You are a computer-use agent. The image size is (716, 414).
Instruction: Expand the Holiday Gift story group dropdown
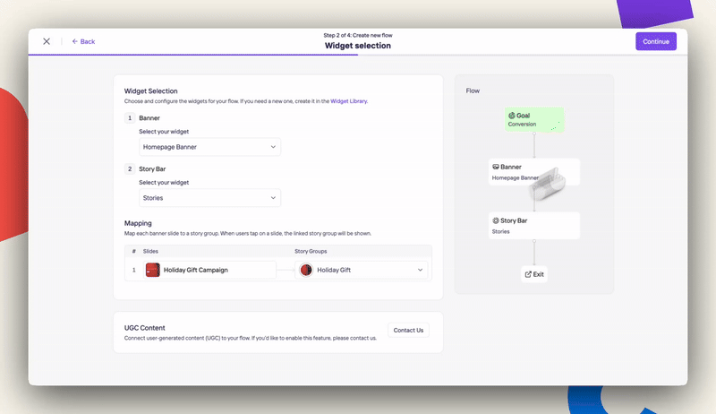click(x=362, y=270)
